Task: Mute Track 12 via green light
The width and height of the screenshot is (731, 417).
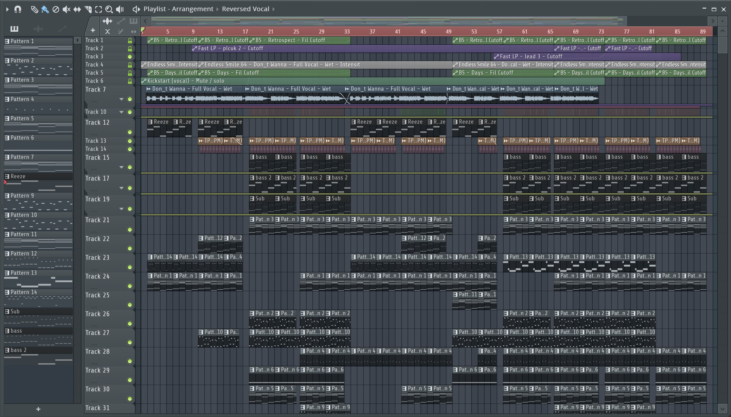Action: pos(130,132)
